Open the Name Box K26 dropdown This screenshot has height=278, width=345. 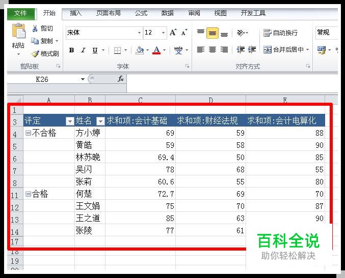click(x=83, y=79)
